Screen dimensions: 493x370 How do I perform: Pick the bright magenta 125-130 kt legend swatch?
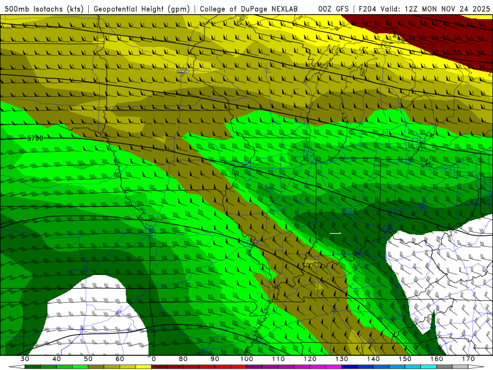click(x=333, y=366)
